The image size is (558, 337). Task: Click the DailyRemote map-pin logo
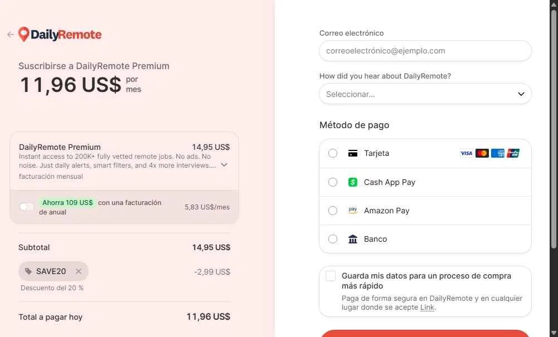[x=24, y=34]
